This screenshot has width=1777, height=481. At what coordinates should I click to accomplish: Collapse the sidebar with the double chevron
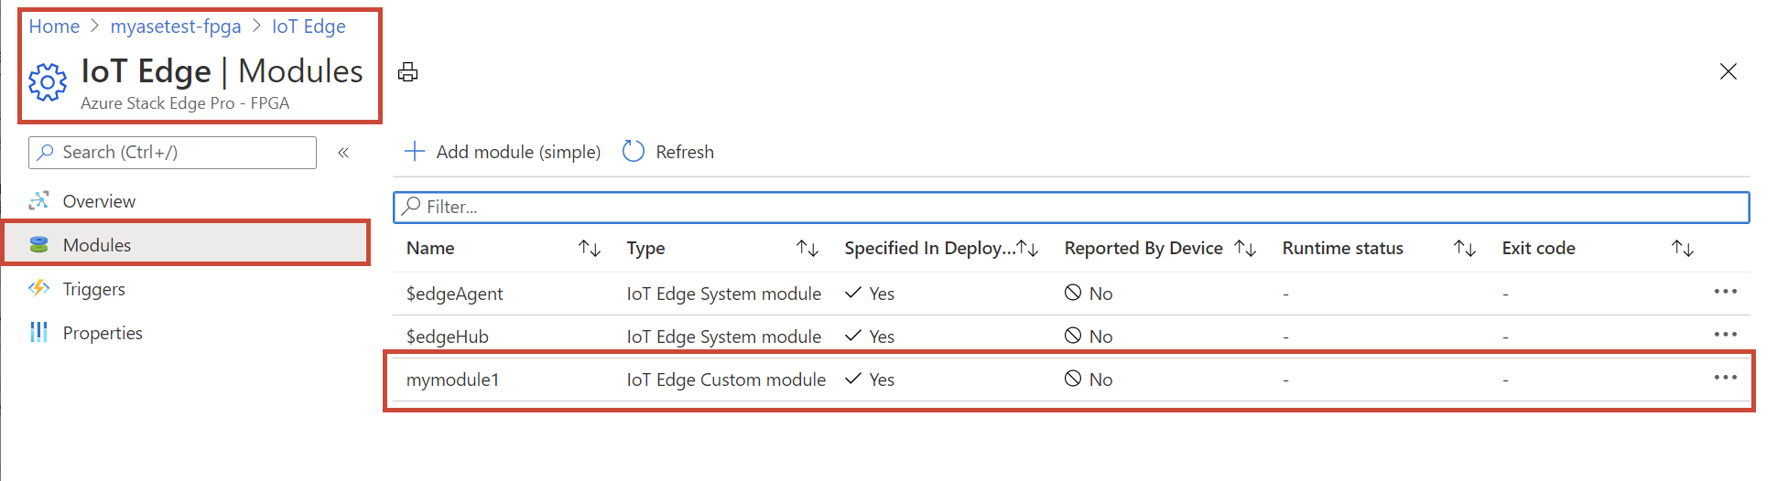(343, 153)
